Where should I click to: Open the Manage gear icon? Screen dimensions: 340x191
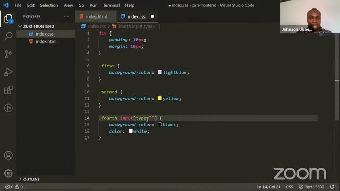tap(8, 173)
